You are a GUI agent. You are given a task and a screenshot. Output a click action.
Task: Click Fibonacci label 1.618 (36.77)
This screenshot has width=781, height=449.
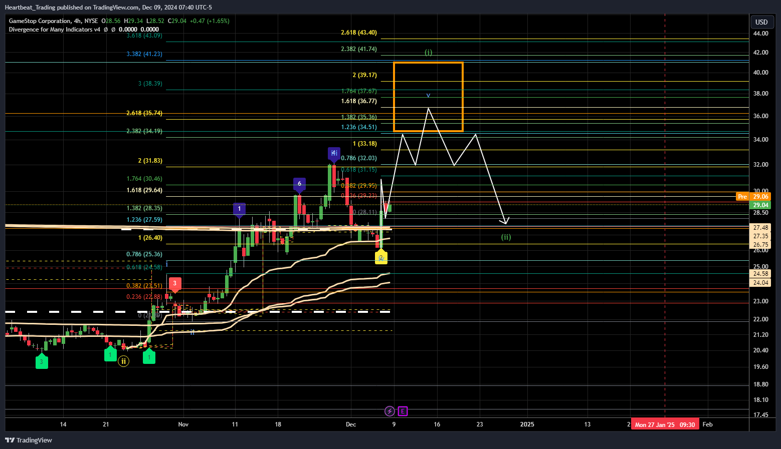(x=359, y=101)
